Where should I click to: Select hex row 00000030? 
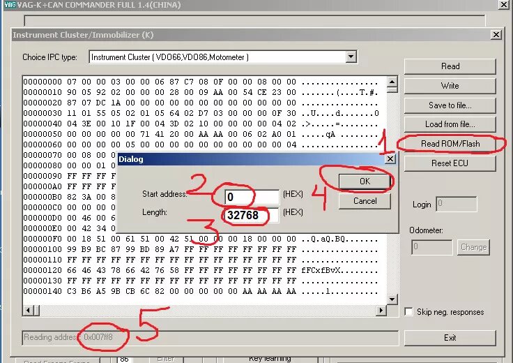click(201, 113)
